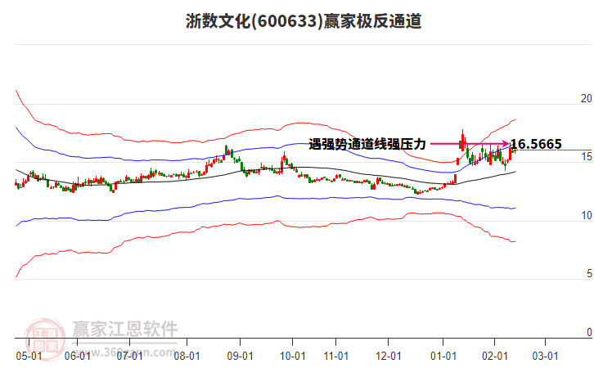Click the 11-01 date label
594x368 pixels.
[x=336, y=356]
